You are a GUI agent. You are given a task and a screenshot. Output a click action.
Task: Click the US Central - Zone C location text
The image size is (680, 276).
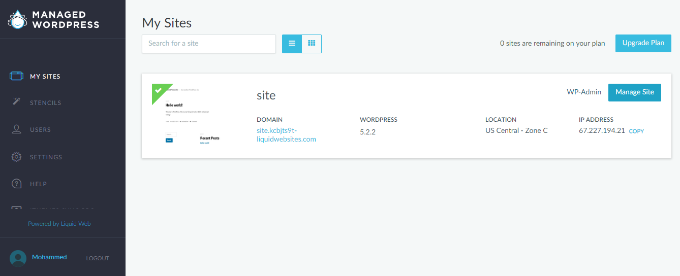516,130
